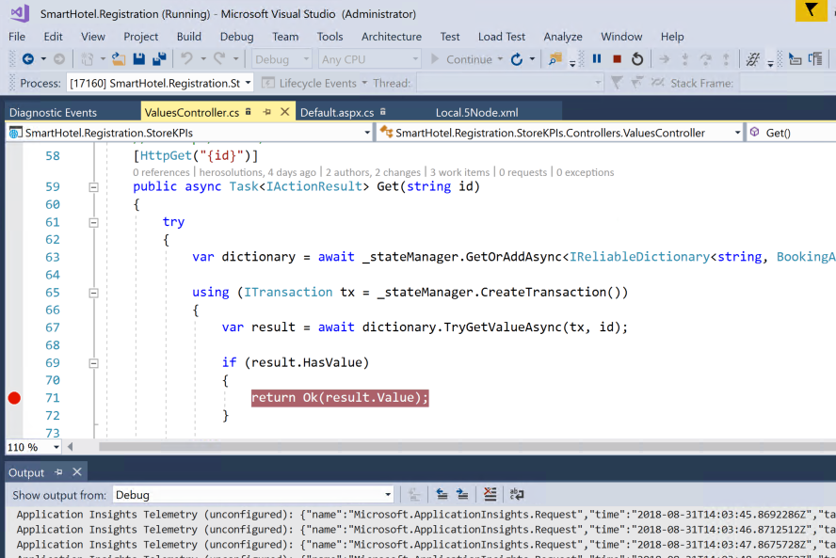Expand the Continue button dropdown arrow

[x=500, y=59]
